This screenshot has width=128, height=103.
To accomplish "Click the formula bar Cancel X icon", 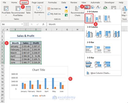I will (32, 24).
